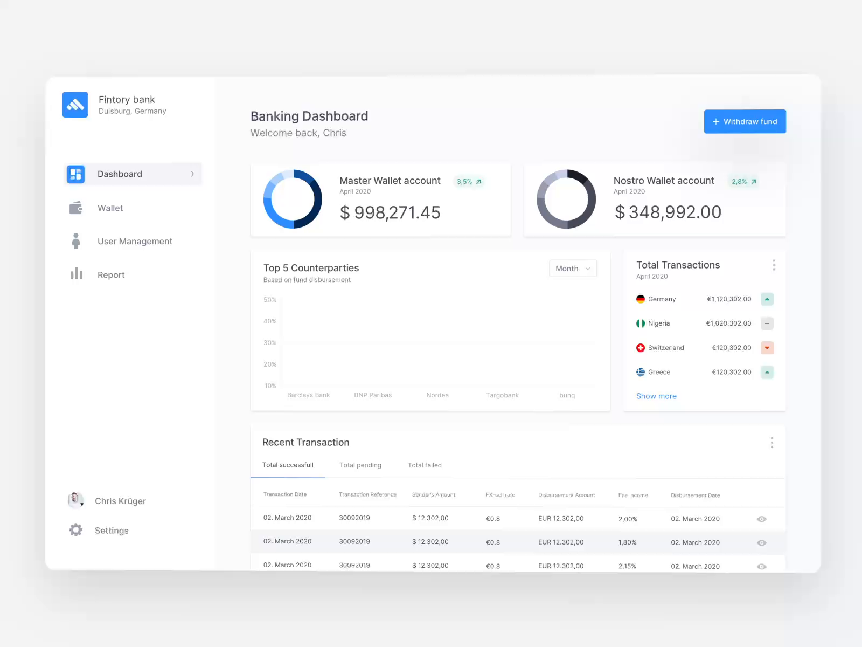
Task: Open the Recent Transaction options menu
Action: click(771, 442)
